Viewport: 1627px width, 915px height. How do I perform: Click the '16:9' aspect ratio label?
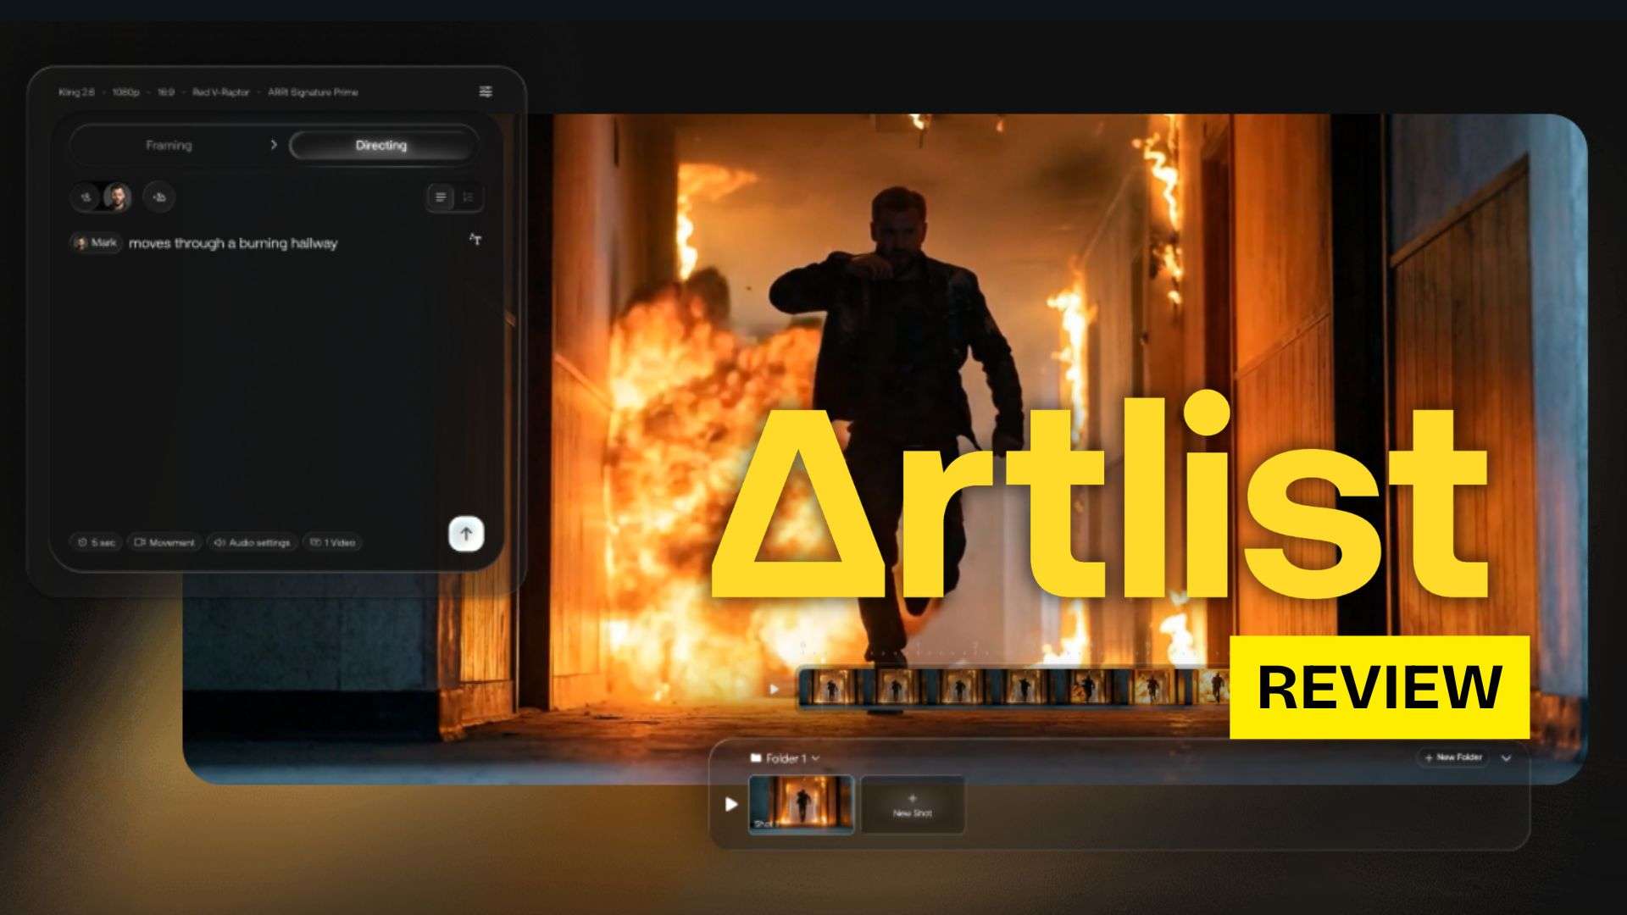(x=166, y=92)
